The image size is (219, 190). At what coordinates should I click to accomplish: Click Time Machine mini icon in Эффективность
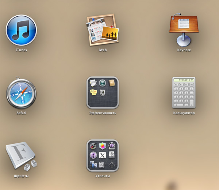coord(103,83)
